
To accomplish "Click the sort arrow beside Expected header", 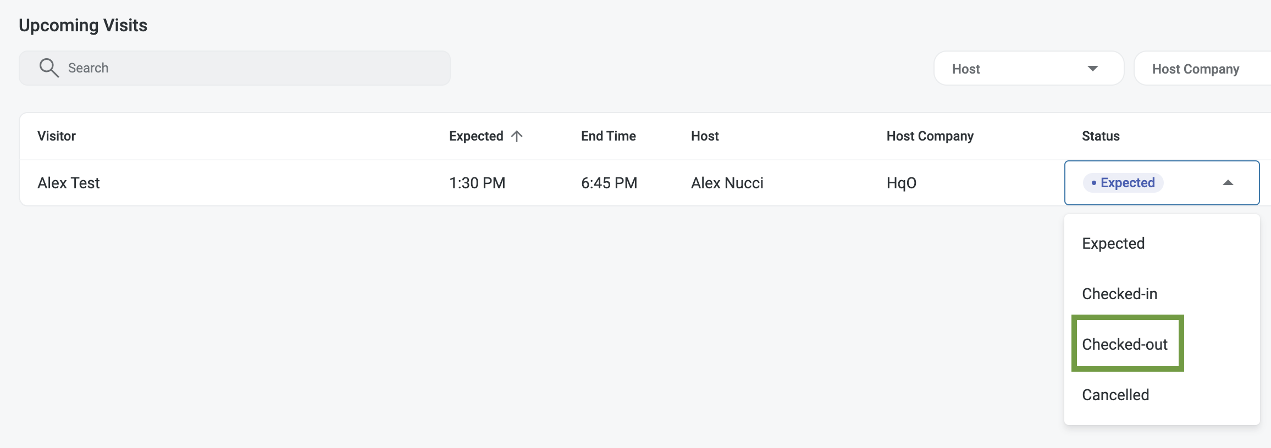I will [517, 136].
